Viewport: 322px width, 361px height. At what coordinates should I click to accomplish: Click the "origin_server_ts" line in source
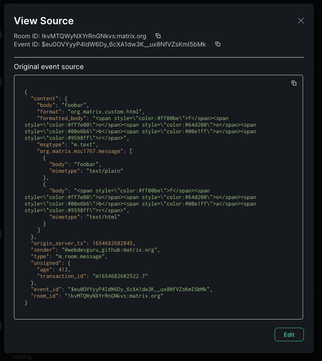click(83, 243)
